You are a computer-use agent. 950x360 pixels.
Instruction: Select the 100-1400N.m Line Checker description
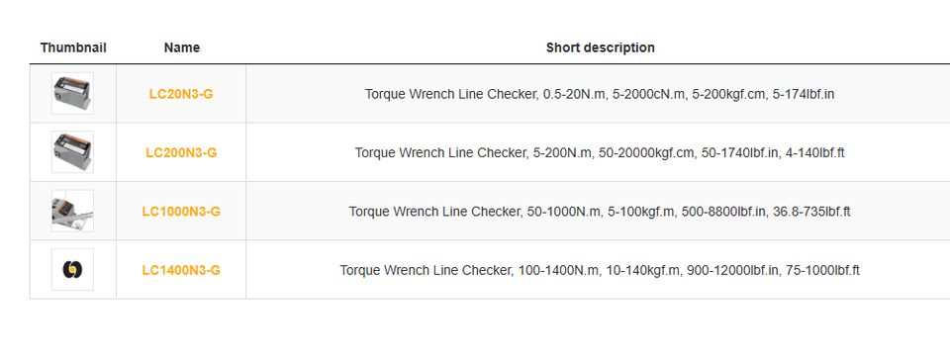coord(600,270)
